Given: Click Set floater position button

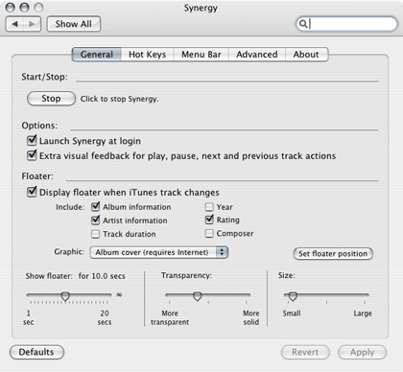Looking at the screenshot, I should (x=333, y=254).
